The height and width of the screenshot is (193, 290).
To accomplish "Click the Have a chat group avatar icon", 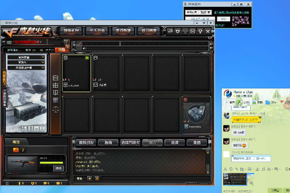I will click(x=228, y=94).
